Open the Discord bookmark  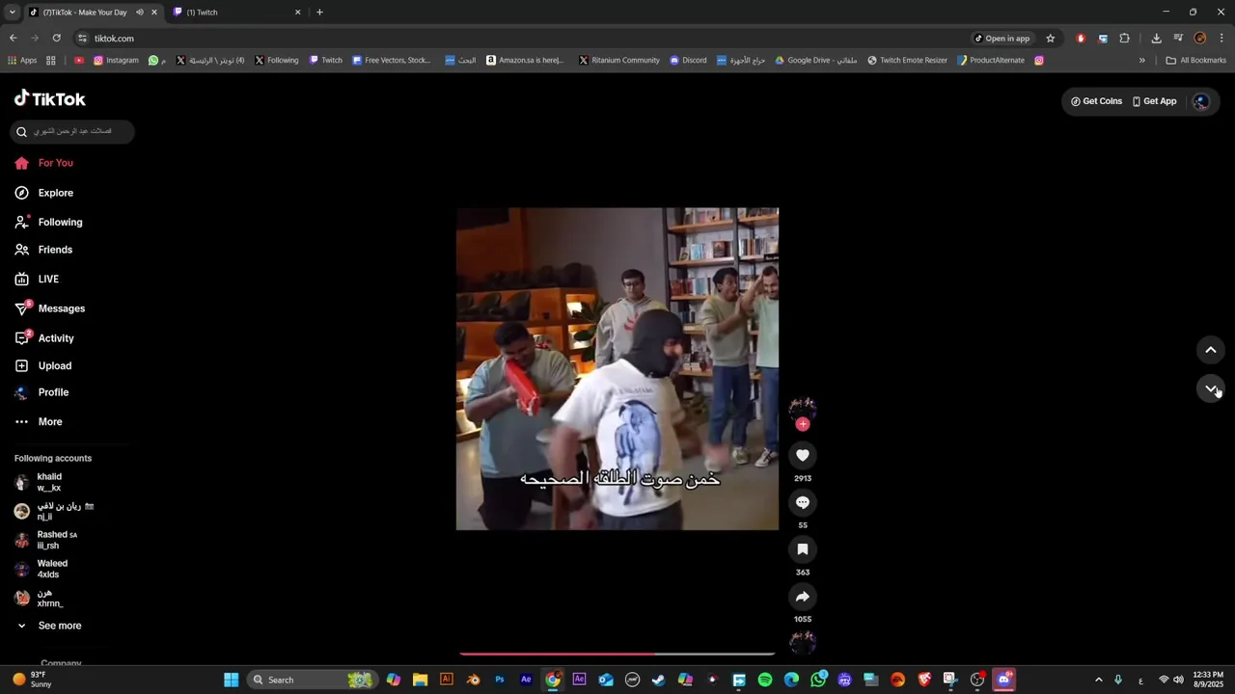688,60
